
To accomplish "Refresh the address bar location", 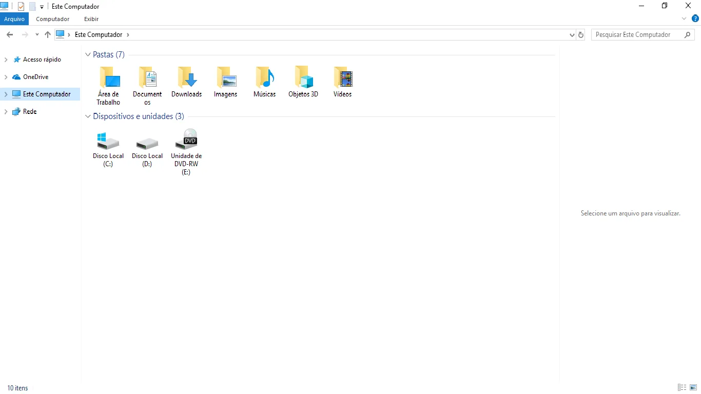I will click(581, 35).
